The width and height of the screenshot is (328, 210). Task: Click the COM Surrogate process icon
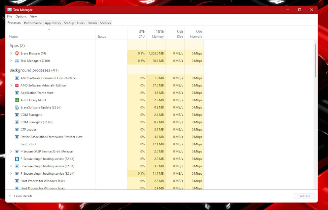pyautogui.click(x=17, y=115)
